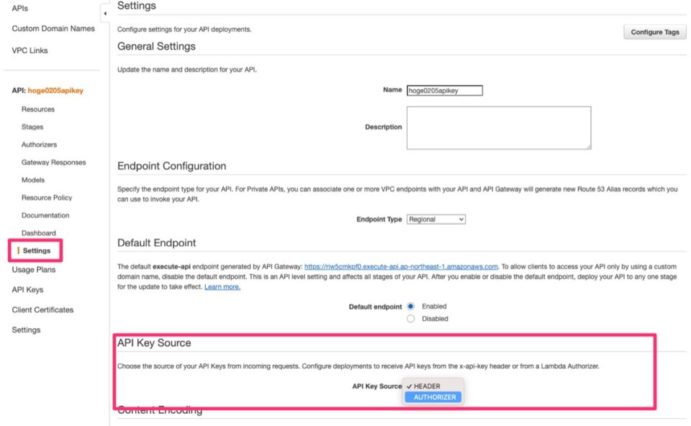Choose AUTHORIZER as API Key Source
Viewport: 691px width, 426px height.
433,396
